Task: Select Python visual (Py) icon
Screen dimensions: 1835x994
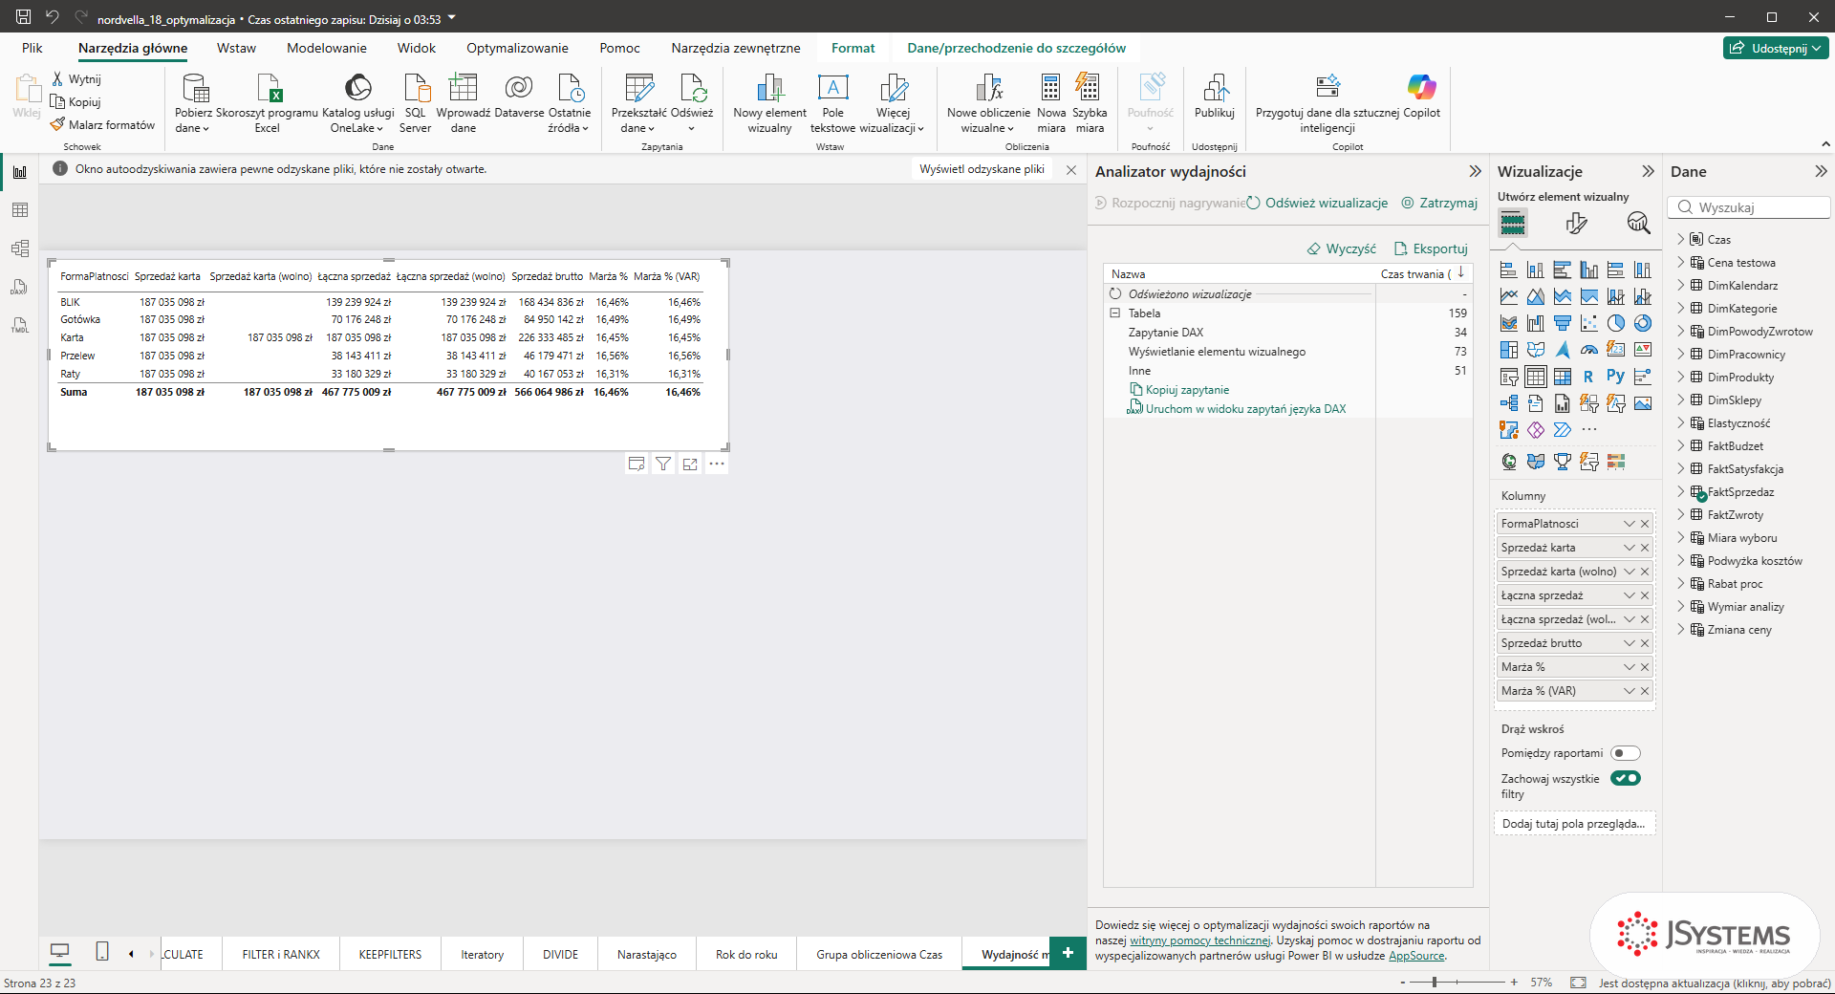Action: (1615, 377)
